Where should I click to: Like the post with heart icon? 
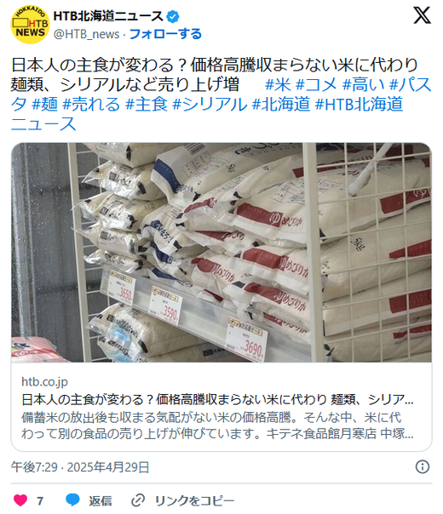coord(20,500)
